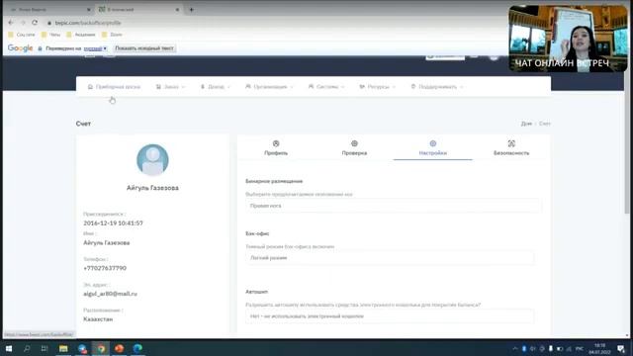This screenshot has height=356, width=633.
Task: Click the Settings tab gear icon
Action: click(433, 143)
